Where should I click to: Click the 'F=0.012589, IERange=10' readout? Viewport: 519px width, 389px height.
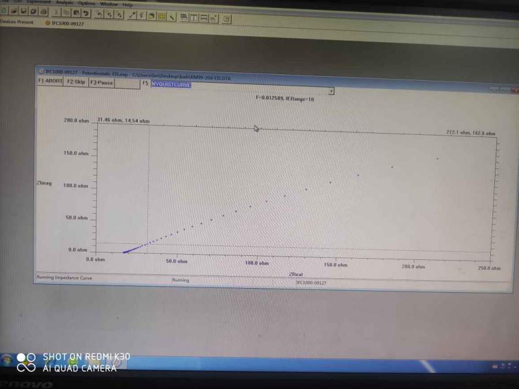click(x=285, y=98)
